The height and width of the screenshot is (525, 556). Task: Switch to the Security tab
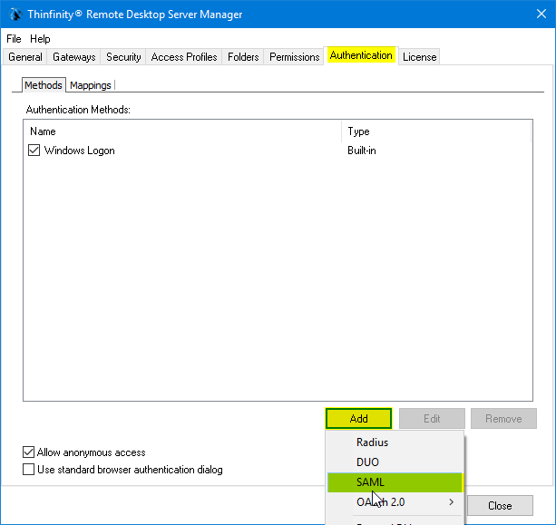[123, 57]
